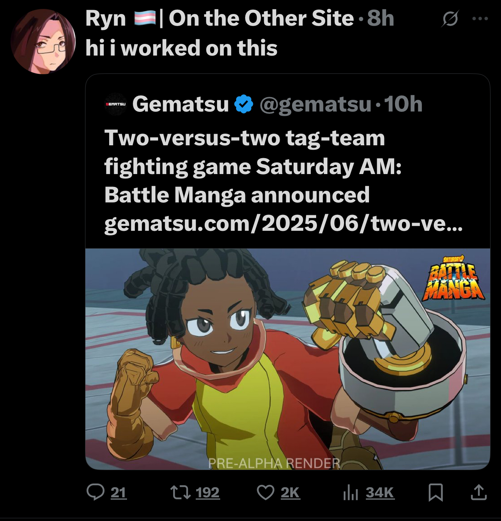The height and width of the screenshot is (521, 501).
Task: Click the Ryn display name
Action: coord(106,18)
